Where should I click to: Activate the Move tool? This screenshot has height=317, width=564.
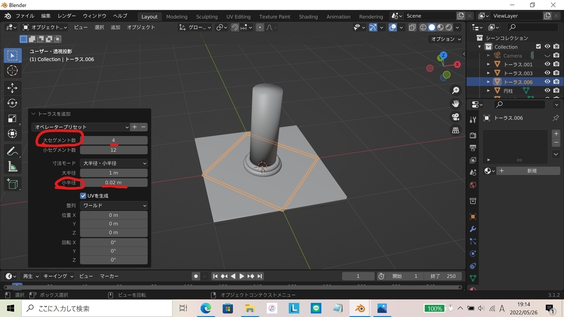point(12,88)
